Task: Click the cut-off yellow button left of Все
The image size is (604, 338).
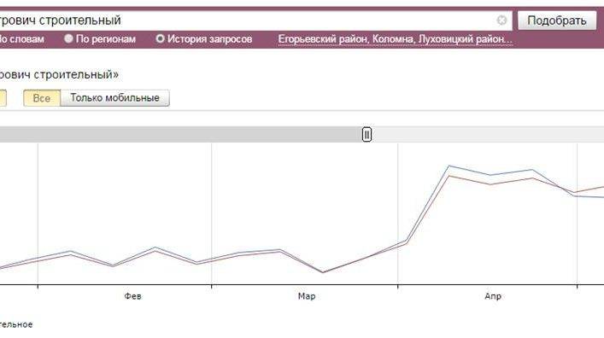Action: point(3,98)
